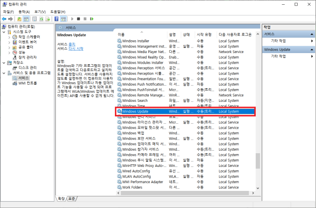This screenshot has height=208, width=316.
Task: Open the Properties toolbar icon
Action: (35, 19)
